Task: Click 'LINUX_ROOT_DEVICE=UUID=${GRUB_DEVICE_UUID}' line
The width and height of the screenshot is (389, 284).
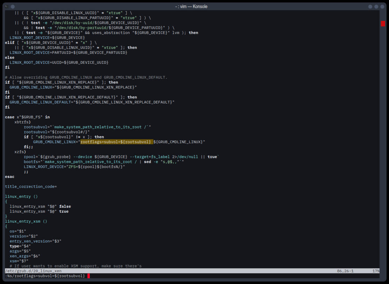Action: (x=59, y=62)
